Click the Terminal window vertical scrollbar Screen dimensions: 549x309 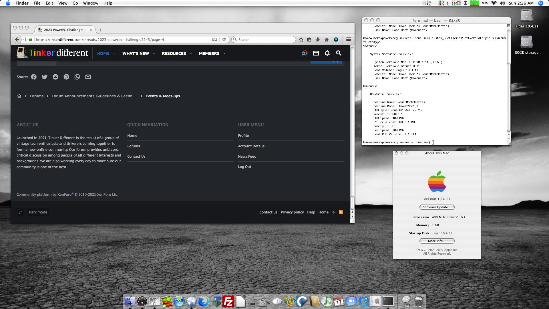coord(508,97)
